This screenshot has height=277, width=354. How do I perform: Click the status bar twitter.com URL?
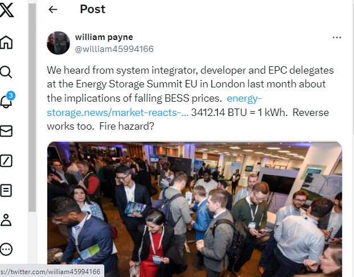[x=51, y=271]
